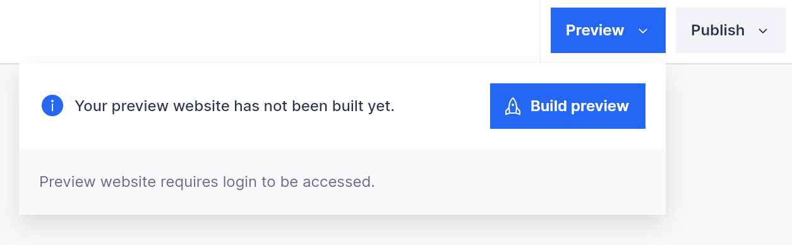This screenshot has width=792, height=245.
Task: Click the letter "i" inside the info badge
Action: [52, 105]
